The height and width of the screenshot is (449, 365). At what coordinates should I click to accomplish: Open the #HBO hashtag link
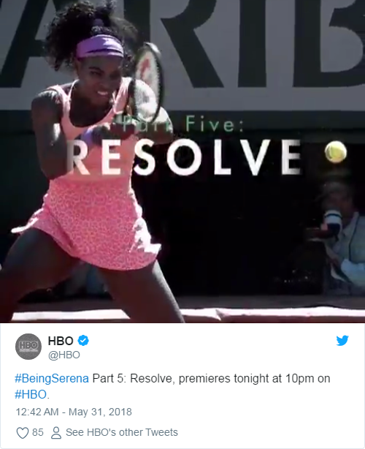coord(31,394)
